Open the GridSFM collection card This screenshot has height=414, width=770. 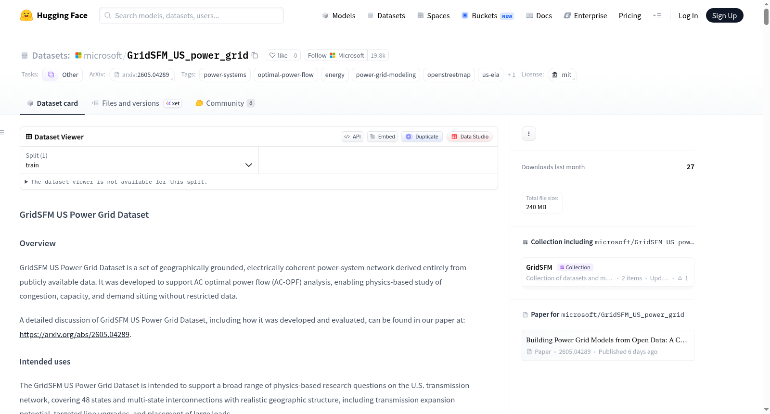608,272
